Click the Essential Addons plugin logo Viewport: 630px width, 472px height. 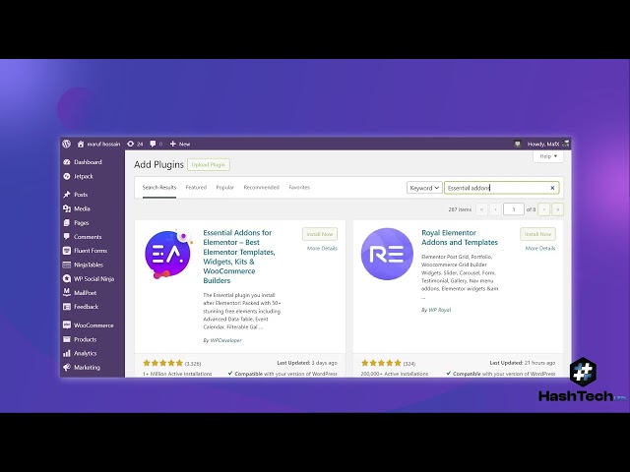coord(168,255)
